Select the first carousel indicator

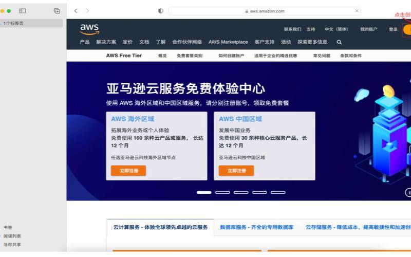click(204, 192)
